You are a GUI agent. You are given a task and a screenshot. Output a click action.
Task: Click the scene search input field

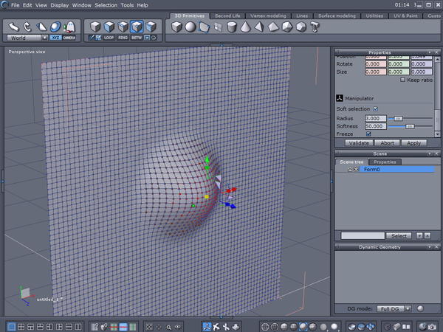(363, 235)
